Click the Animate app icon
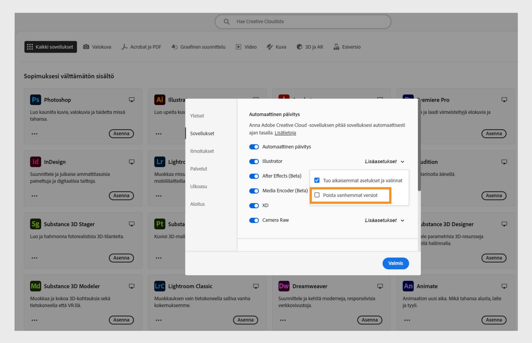This screenshot has width=532, height=343. pos(408,286)
